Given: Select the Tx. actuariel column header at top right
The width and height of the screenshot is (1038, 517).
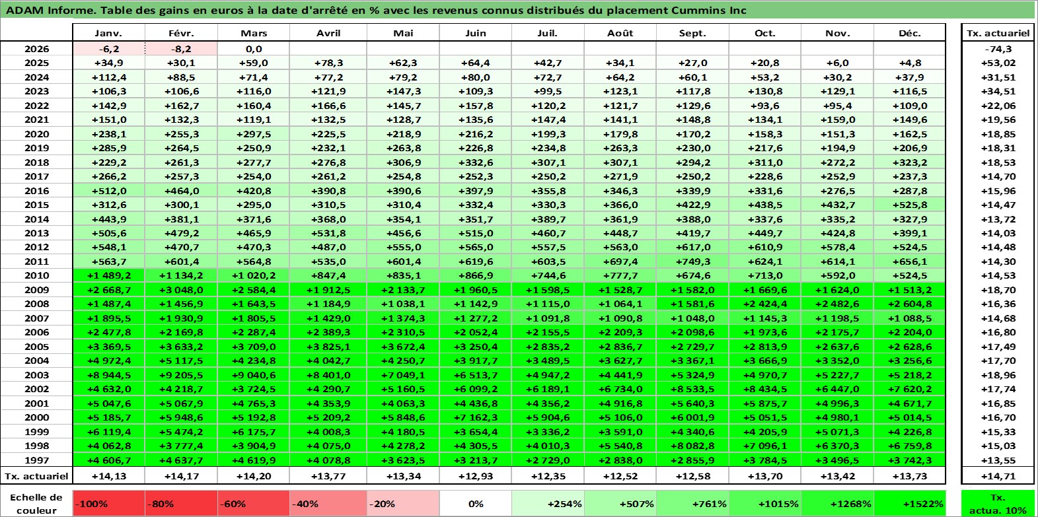Looking at the screenshot, I should (x=998, y=33).
